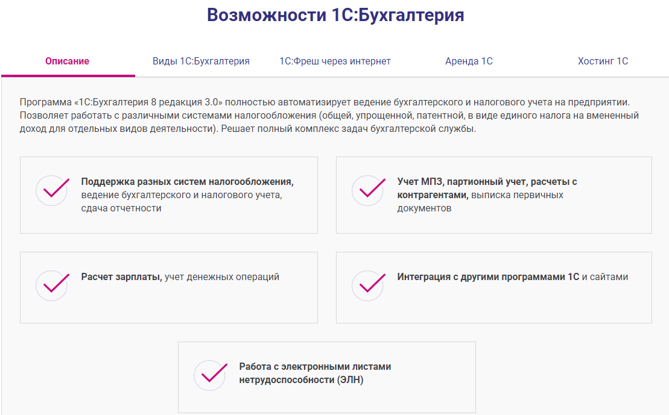Image resolution: width=669 pixels, height=415 pixels.
Task: Click checkmark icon in the "Учет МПЗ" card
Action: (x=367, y=190)
